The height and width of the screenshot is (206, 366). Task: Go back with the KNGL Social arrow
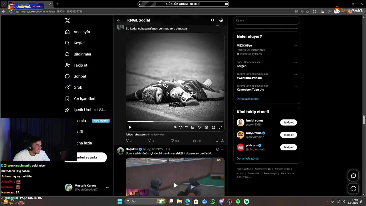[x=119, y=20]
